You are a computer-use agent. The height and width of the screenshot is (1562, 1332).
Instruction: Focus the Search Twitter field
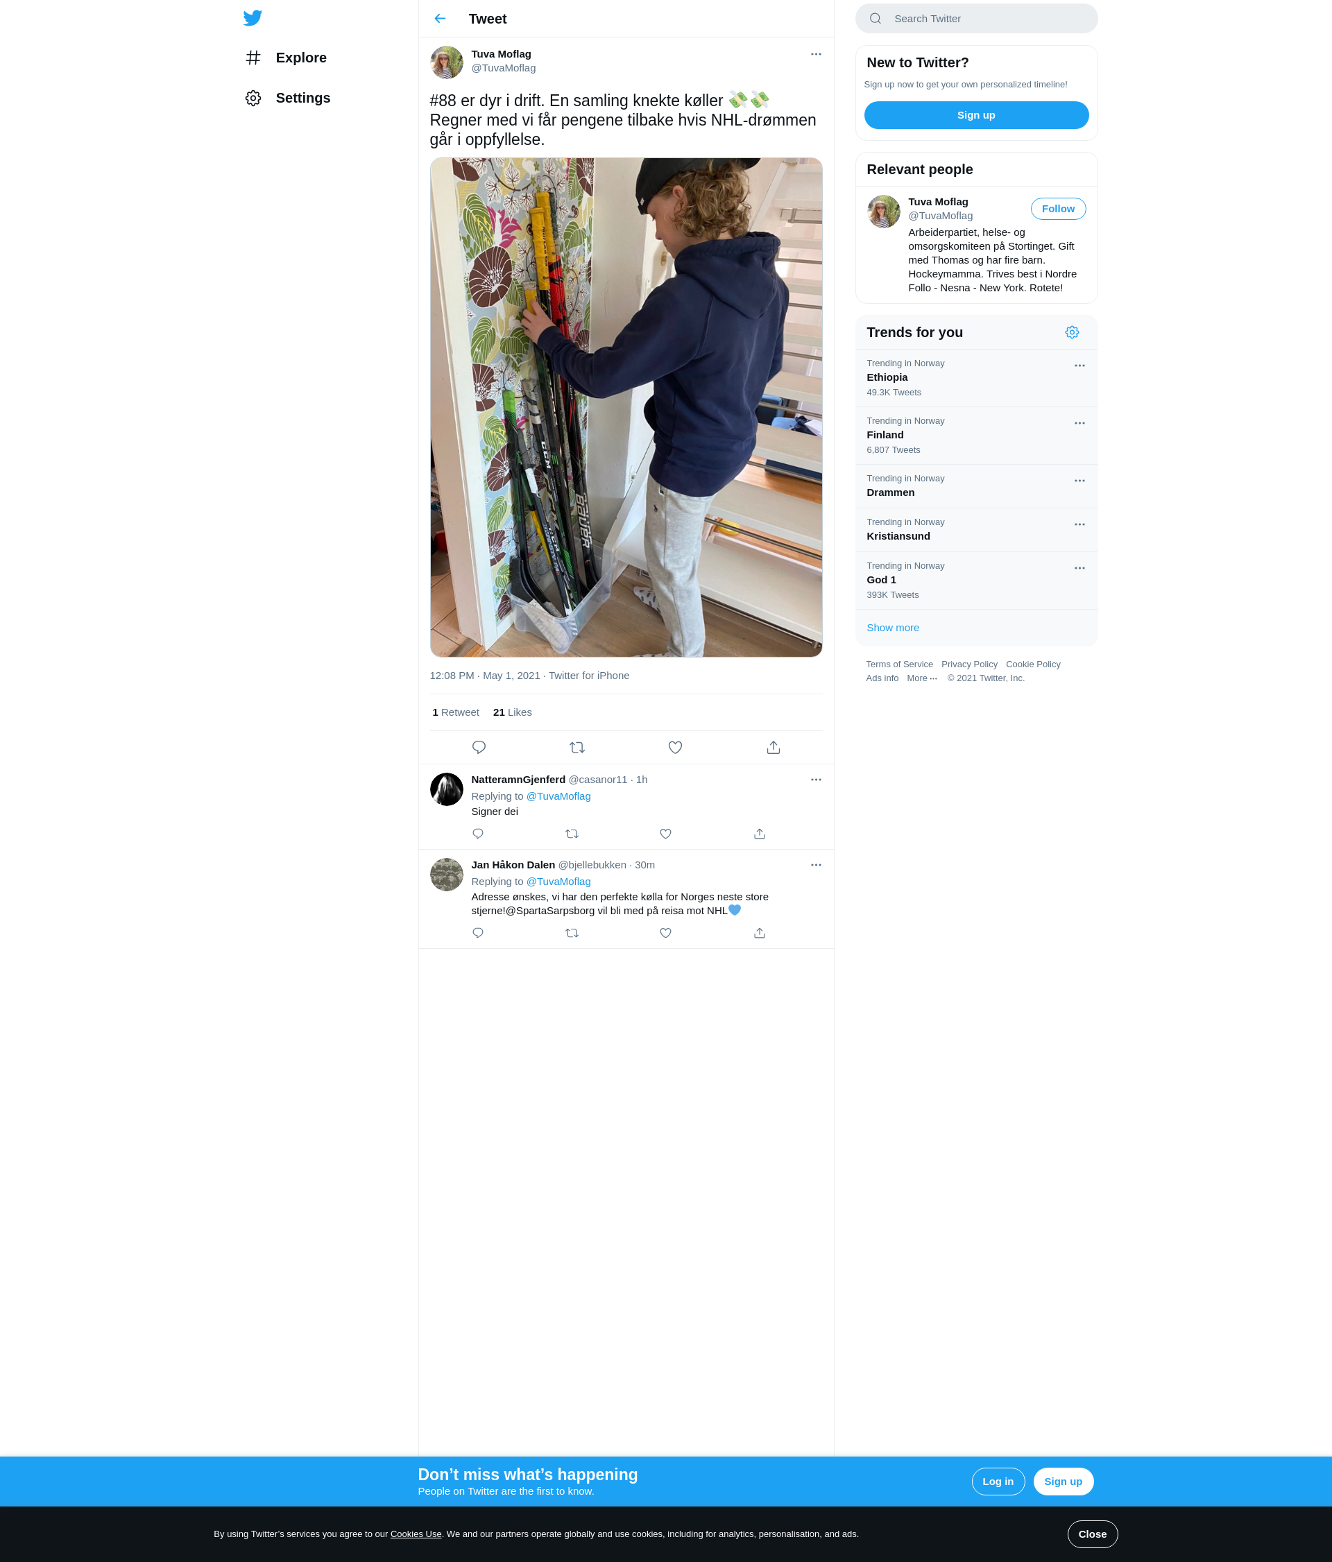tap(976, 18)
